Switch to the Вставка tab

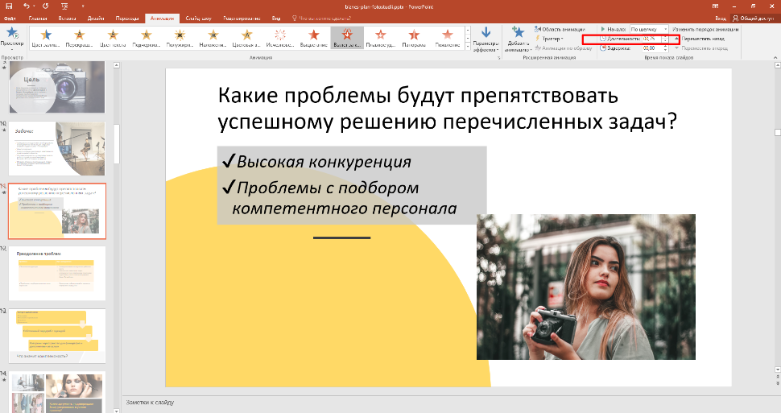68,19
